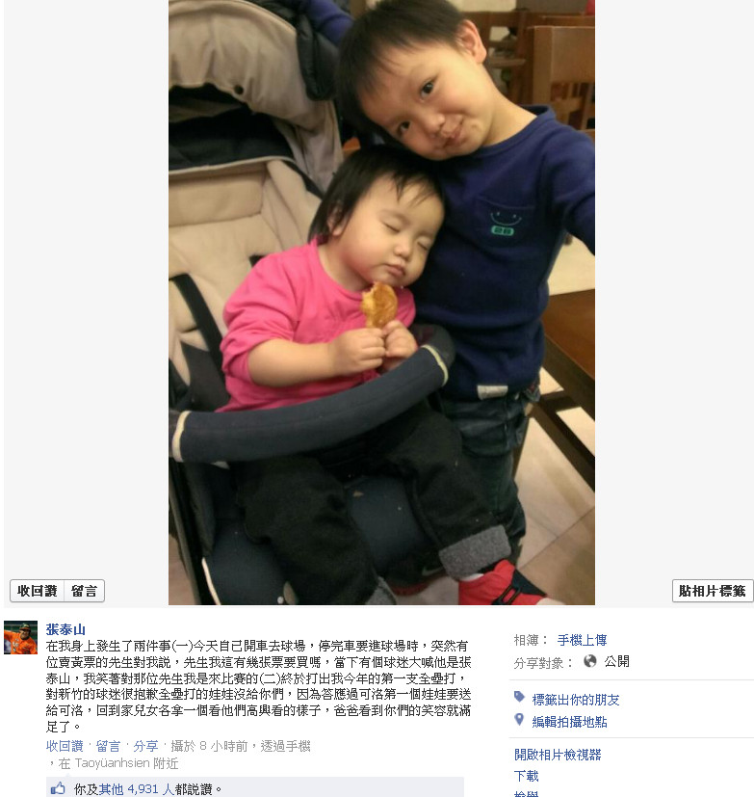The image size is (754, 797).
Task: Click the thumbs-up like icon
Action: tap(58, 788)
